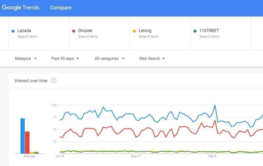Open help icon beside Interest over time
Image resolution: width=263 pixels, height=166 pixels.
[54, 81]
